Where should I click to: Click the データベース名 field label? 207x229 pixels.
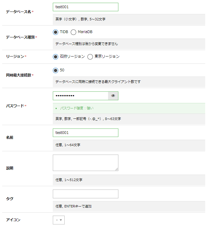[19, 12]
